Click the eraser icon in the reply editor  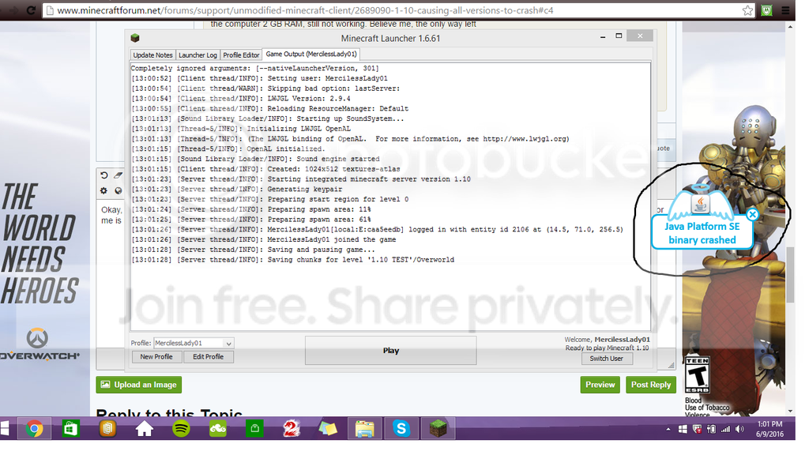(118, 175)
